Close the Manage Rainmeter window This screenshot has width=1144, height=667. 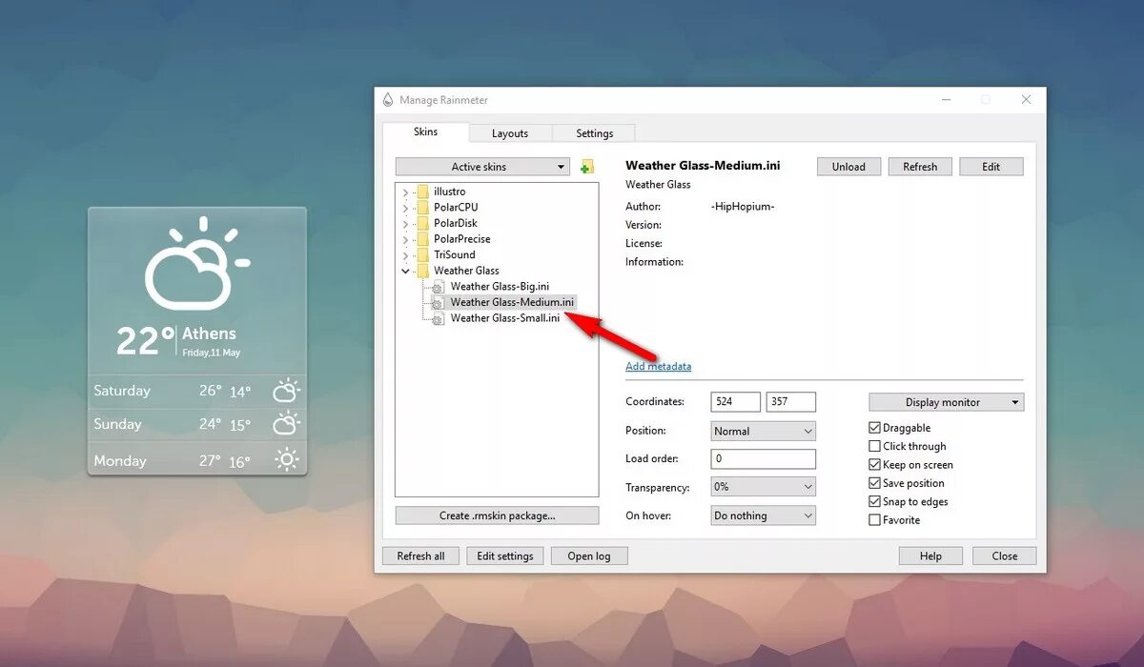1026,100
